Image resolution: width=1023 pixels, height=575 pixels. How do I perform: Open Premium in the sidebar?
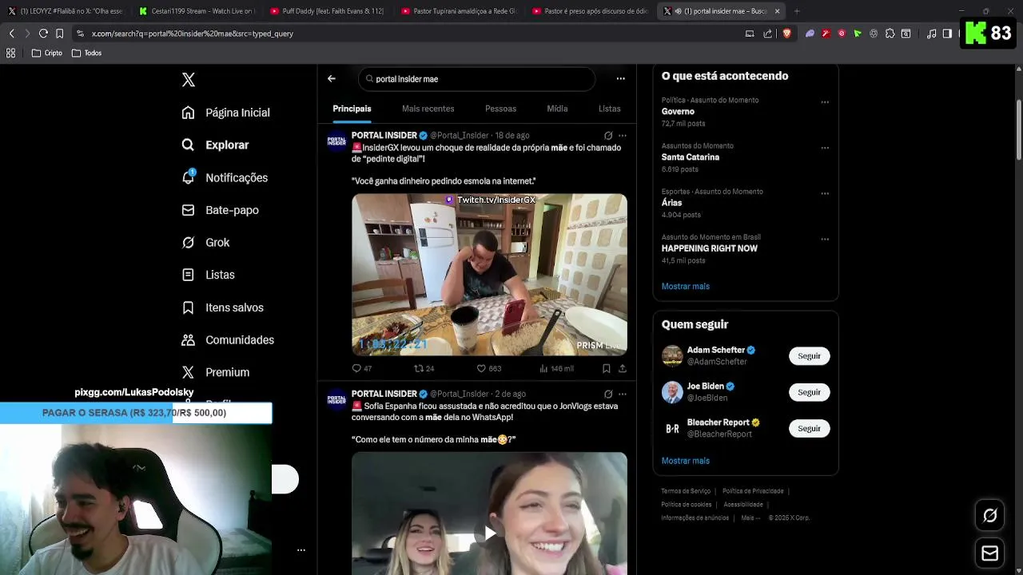[x=215, y=372]
